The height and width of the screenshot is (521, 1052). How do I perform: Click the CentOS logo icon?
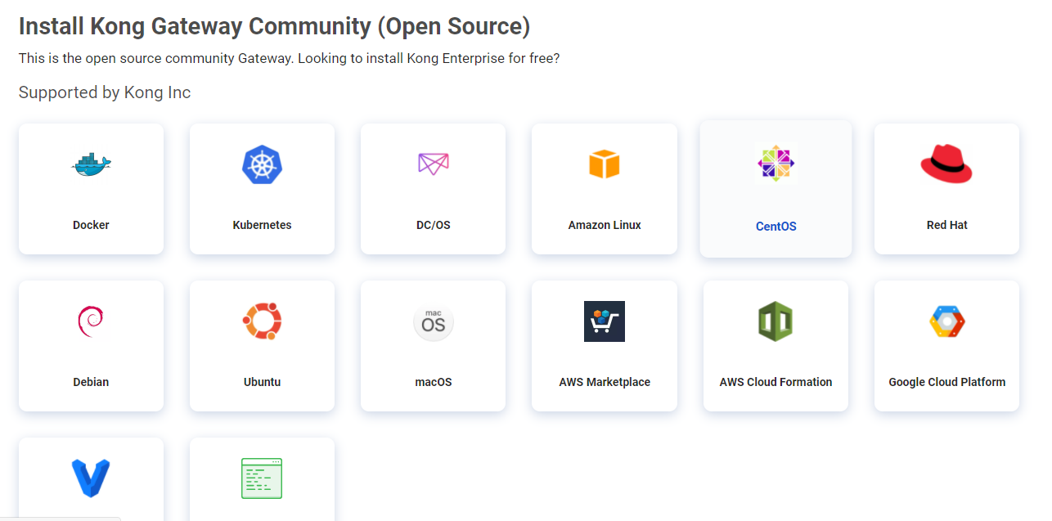click(x=776, y=164)
